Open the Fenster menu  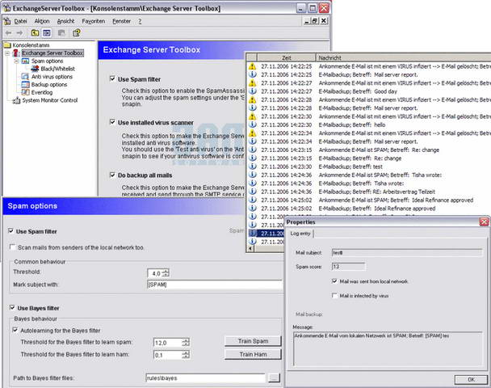point(121,21)
